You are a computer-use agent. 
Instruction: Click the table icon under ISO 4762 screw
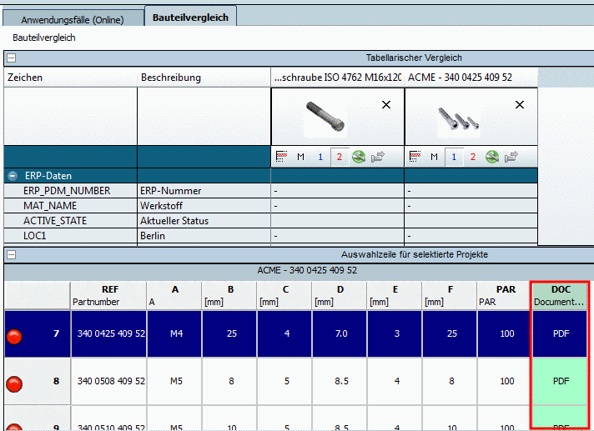tap(281, 157)
